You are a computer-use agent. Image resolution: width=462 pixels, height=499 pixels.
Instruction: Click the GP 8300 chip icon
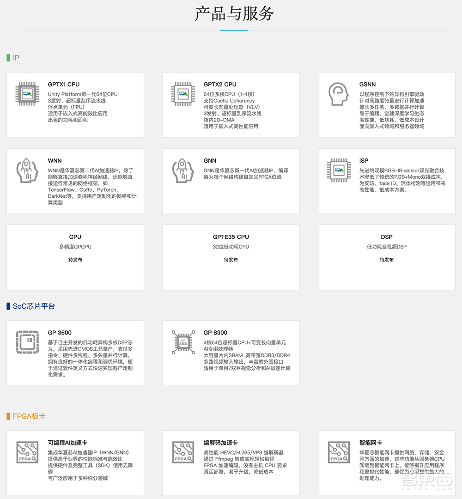(182, 342)
